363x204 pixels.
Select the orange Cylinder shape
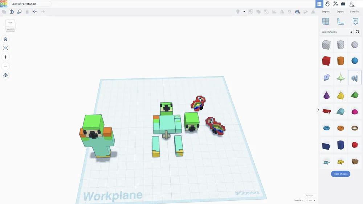pos(340,61)
